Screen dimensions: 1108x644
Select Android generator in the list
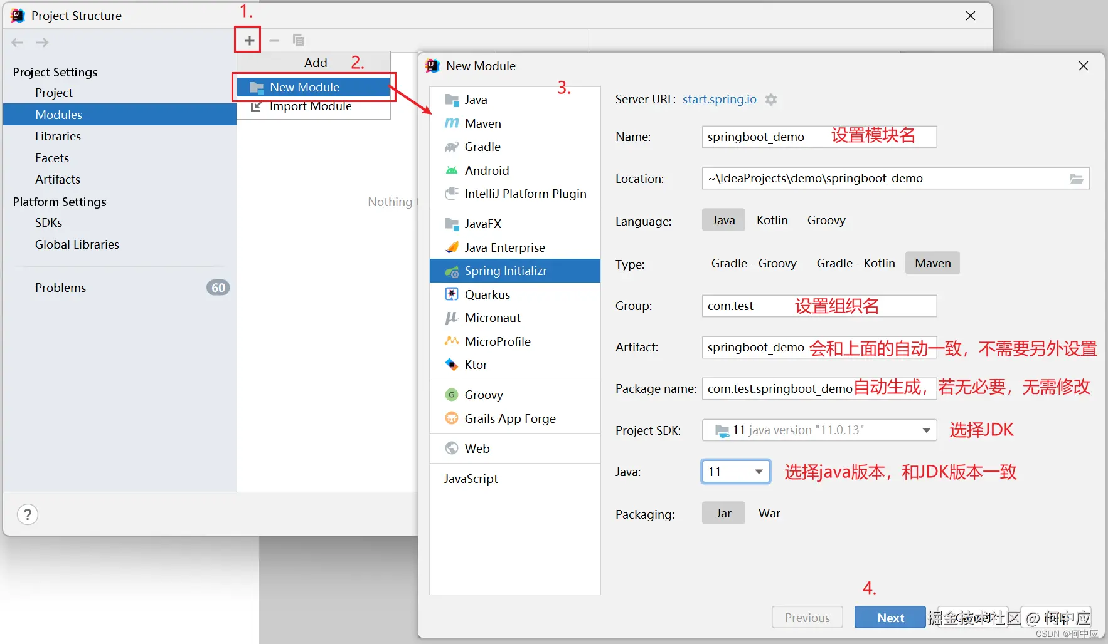pos(514,170)
